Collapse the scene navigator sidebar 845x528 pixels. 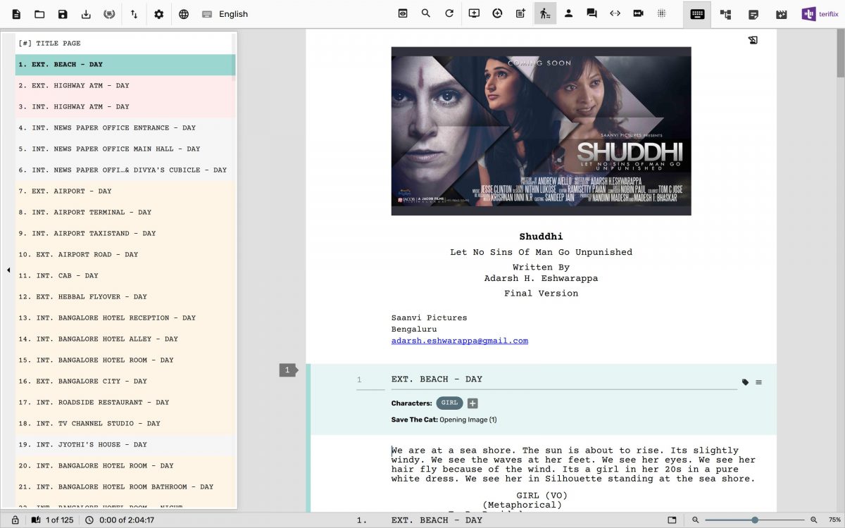[8, 270]
